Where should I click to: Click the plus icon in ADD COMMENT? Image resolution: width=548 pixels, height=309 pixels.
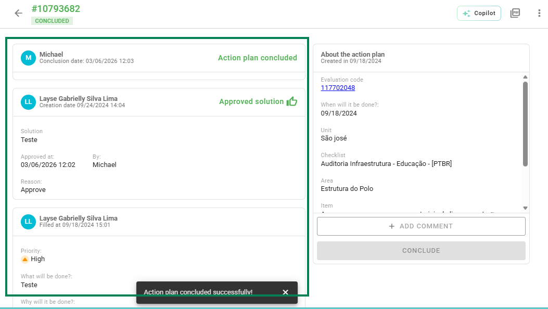[392, 226]
